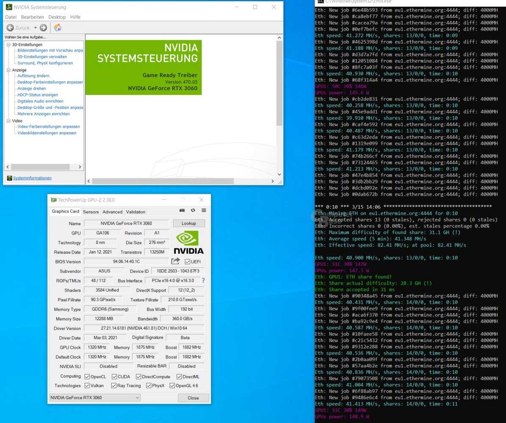The height and width of the screenshot is (423, 506).
Task: Open the home icon in NVIDIA Systemsteuerung
Action: point(58,28)
